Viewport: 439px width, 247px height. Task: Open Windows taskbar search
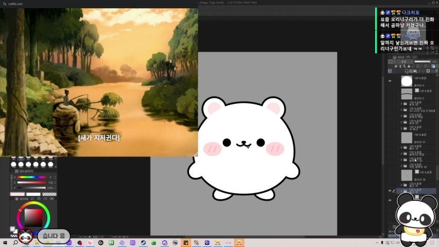point(15,242)
